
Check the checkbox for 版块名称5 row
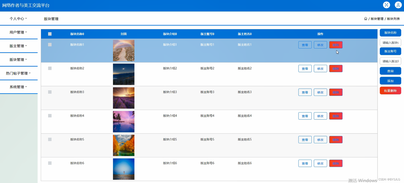click(x=50, y=139)
